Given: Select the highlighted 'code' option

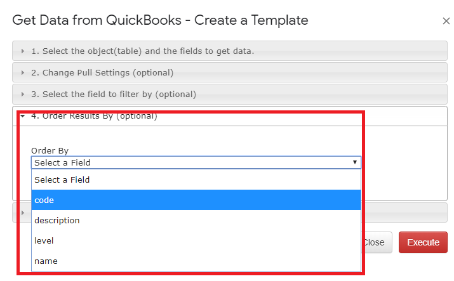Looking at the screenshot, I should pos(196,200).
